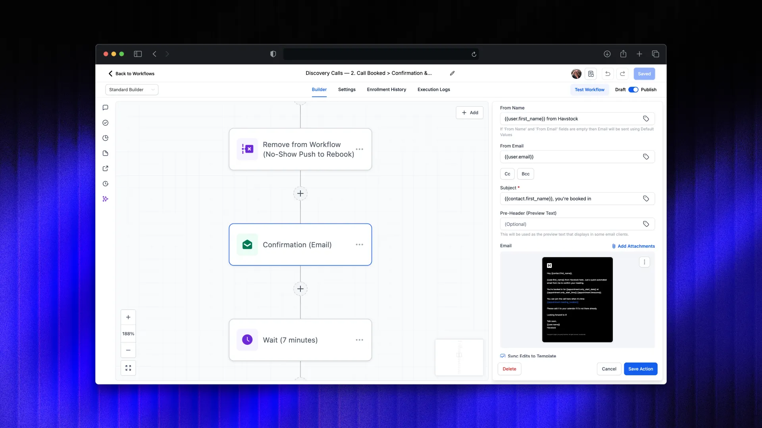This screenshot has height=428, width=762.
Task: Open the AI sparkles tool in sidebar
Action: (x=105, y=199)
